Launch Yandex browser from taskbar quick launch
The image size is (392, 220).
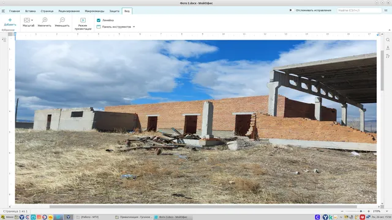pos(22,217)
